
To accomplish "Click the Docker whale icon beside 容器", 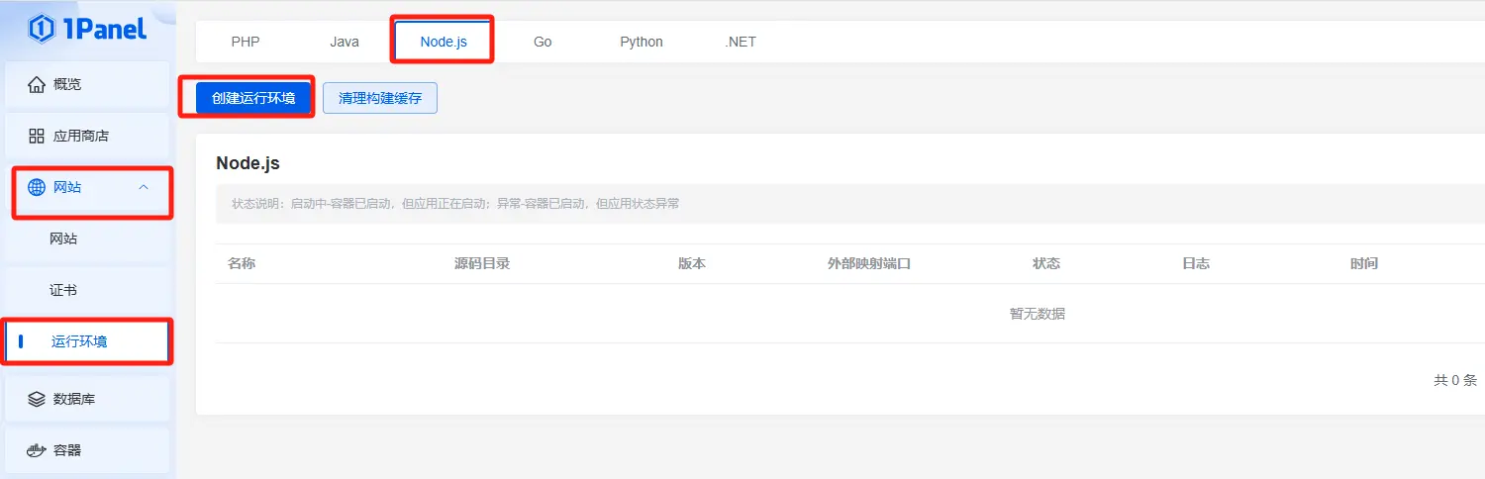I will 37,450.
